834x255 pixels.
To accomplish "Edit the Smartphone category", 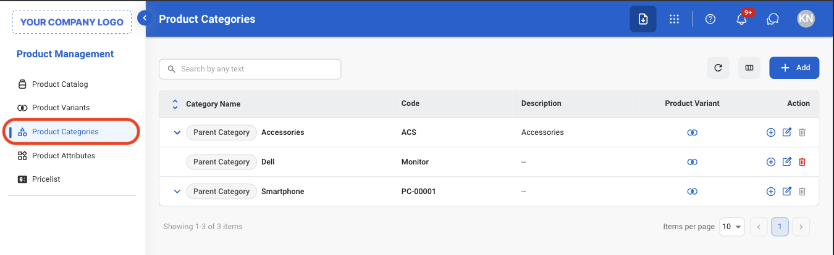I will coord(787,192).
